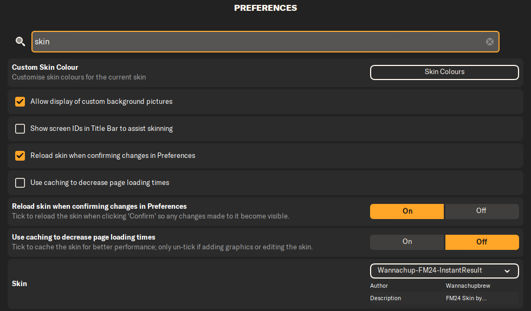Switch Use caching option to On
Viewport: 531px width, 311px height.
click(407, 242)
